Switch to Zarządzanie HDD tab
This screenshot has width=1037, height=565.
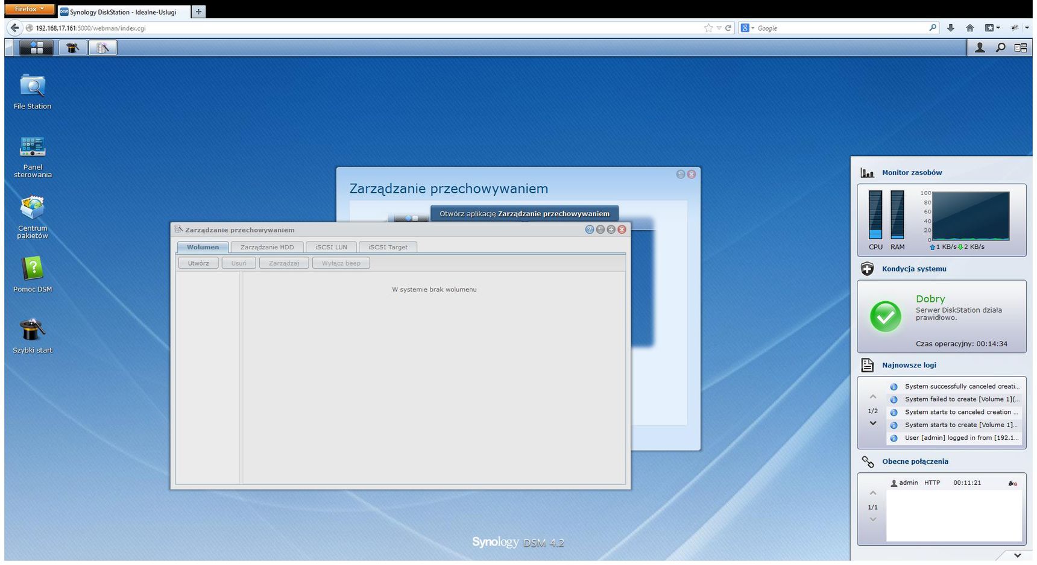coord(267,247)
